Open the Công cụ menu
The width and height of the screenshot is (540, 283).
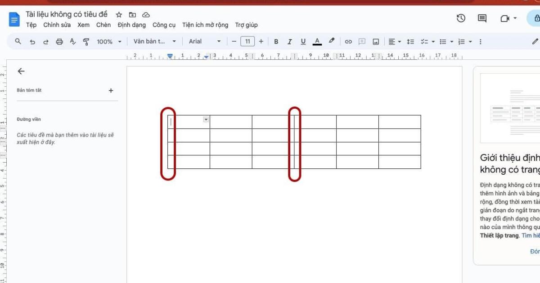click(164, 25)
